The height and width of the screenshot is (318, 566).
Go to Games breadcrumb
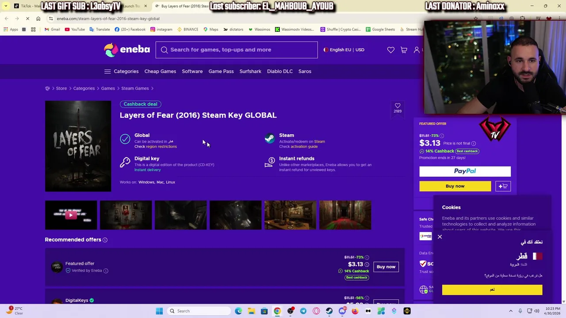click(x=108, y=88)
